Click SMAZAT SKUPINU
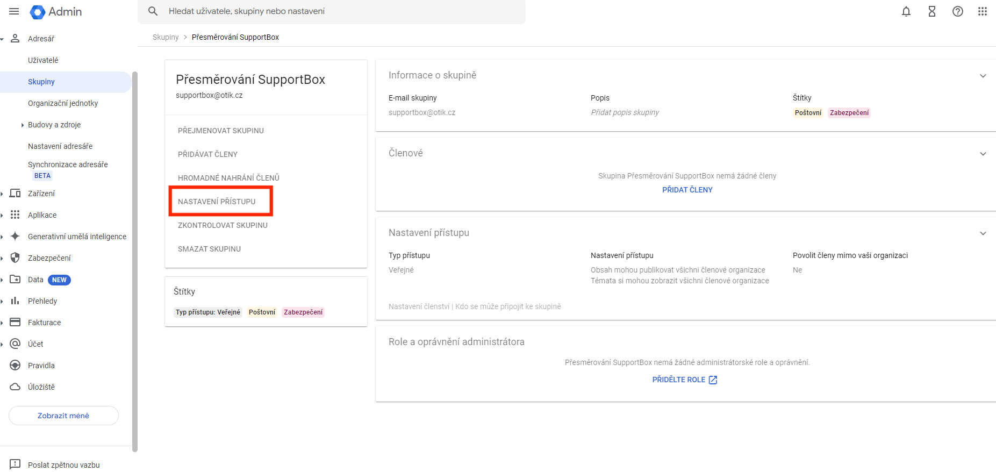This screenshot has width=996, height=472. 209,249
